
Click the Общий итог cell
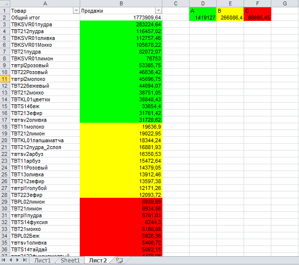(45, 18)
